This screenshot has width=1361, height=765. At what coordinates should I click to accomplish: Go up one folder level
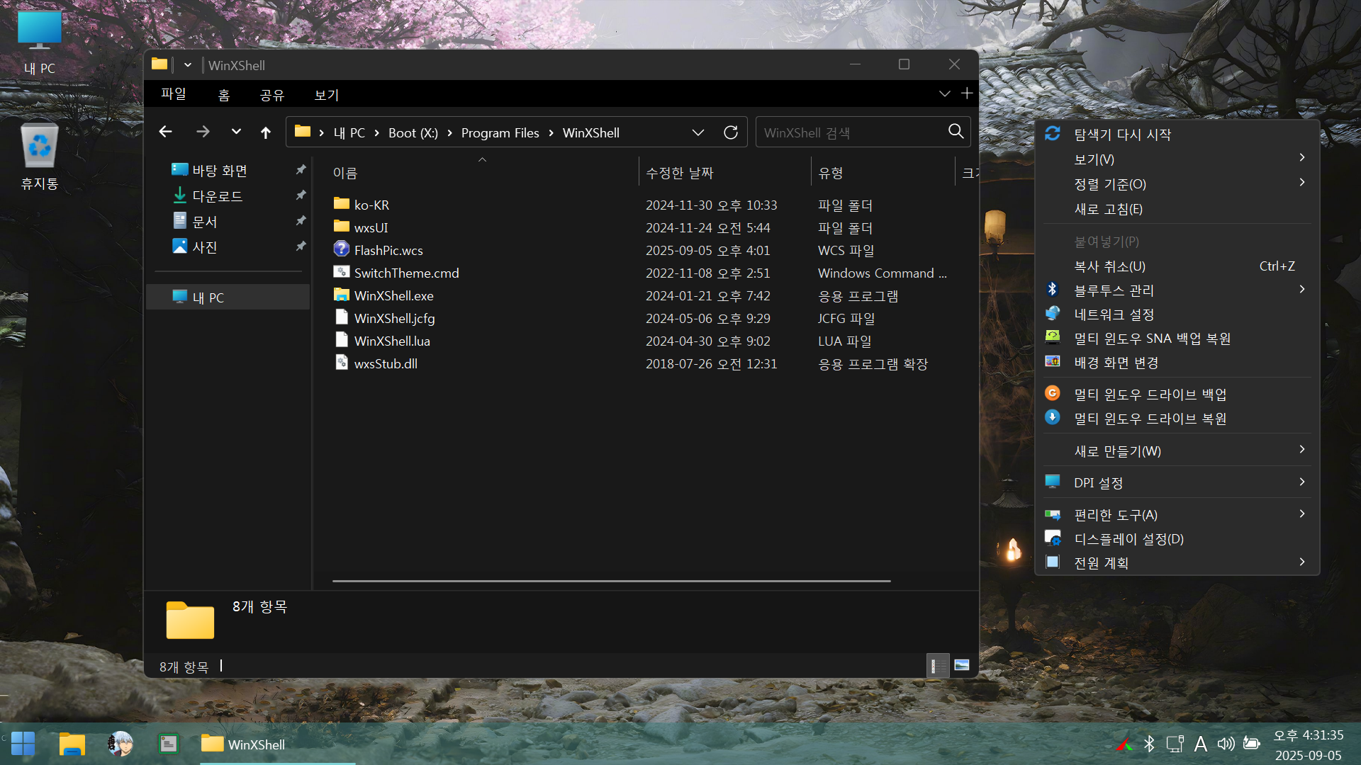266,132
